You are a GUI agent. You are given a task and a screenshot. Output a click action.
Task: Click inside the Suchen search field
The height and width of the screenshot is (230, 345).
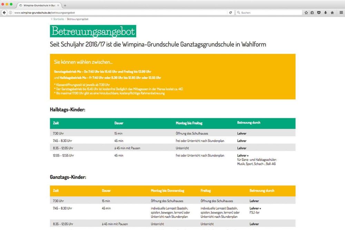[x=266, y=12]
